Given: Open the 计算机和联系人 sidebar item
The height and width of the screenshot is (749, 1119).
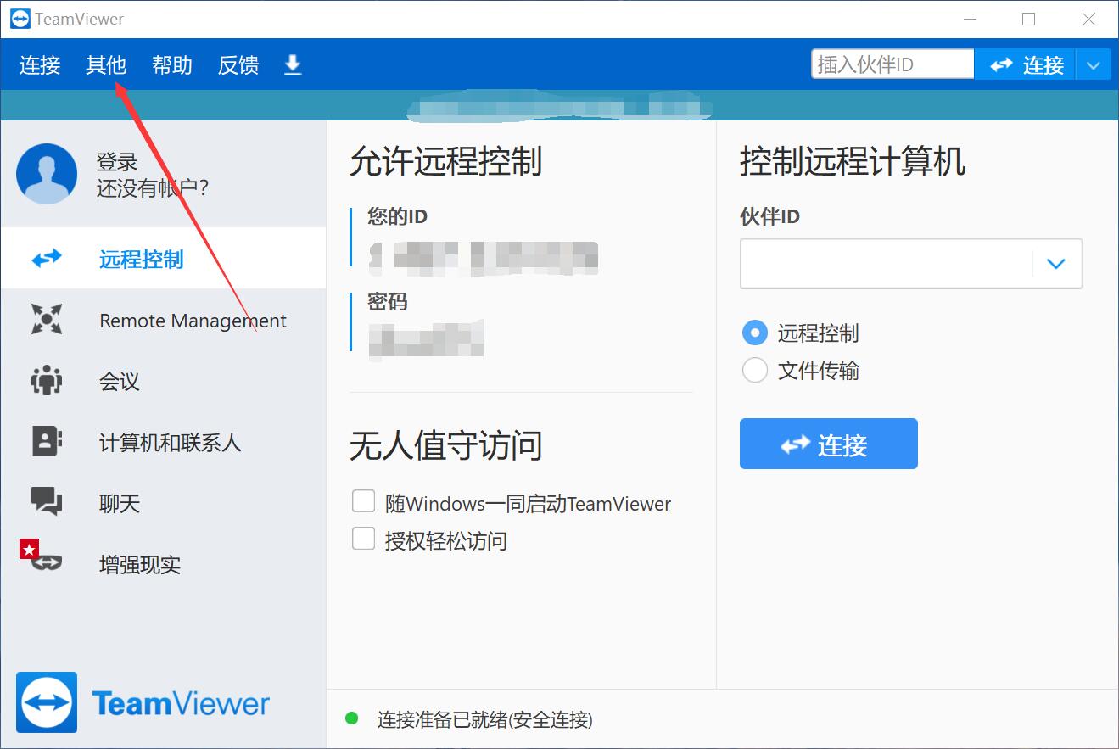Looking at the screenshot, I should [x=163, y=443].
